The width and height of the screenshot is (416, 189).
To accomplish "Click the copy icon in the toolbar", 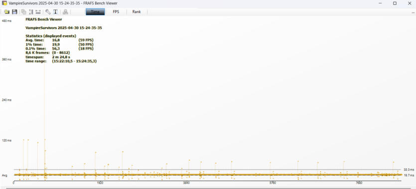I will [x=23, y=11].
